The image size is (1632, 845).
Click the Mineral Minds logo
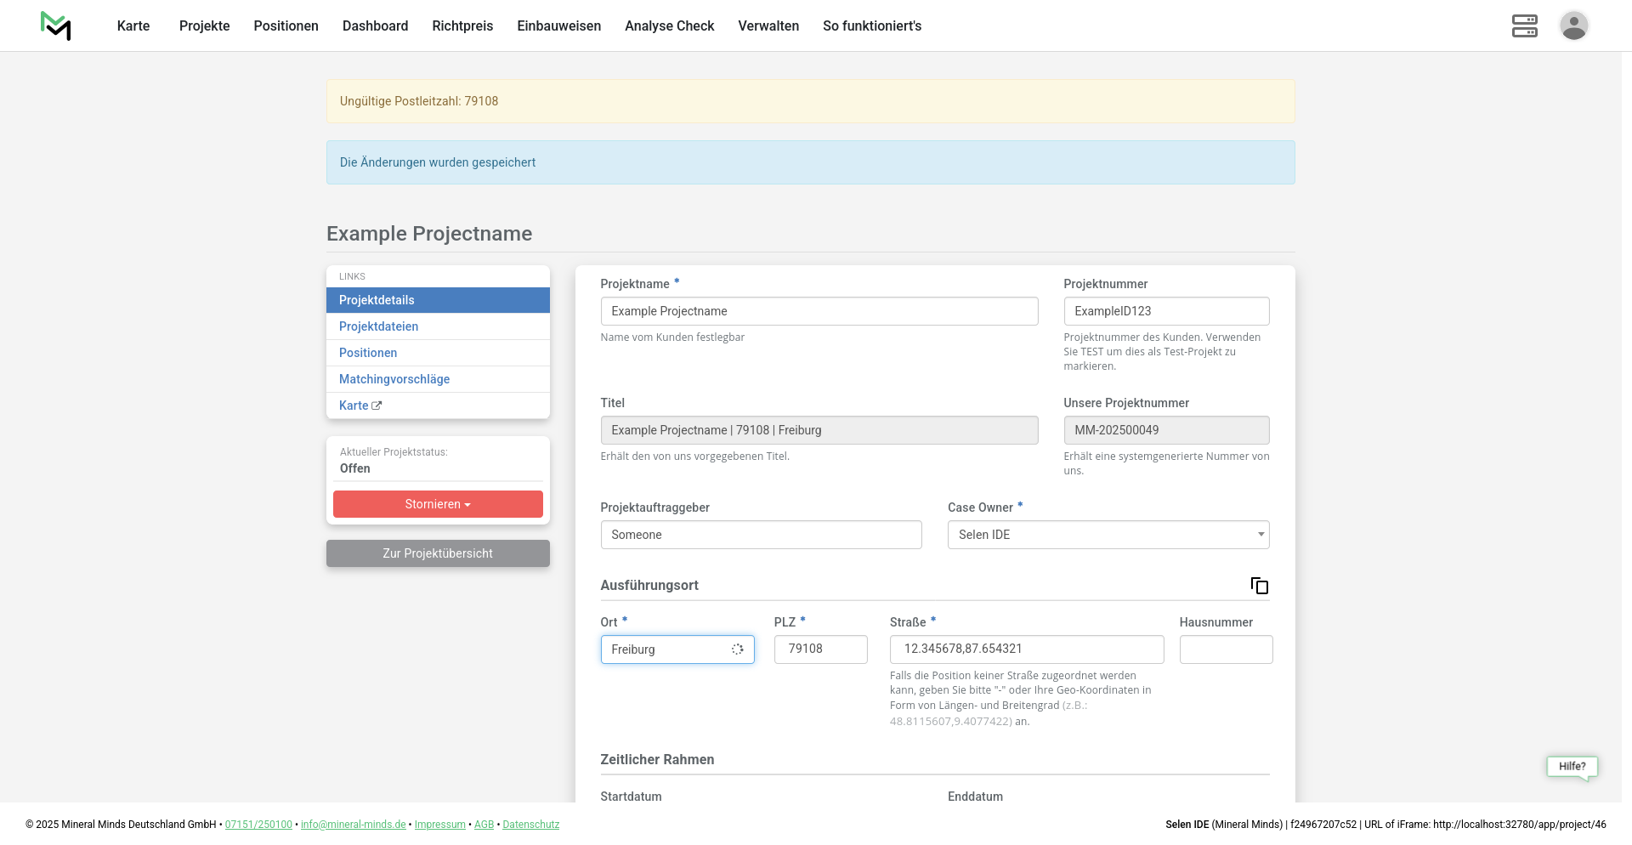pyautogui.click(x=56, y=26)
